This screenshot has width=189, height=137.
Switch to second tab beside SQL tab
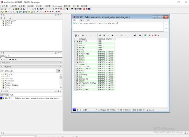click(82, 20)
